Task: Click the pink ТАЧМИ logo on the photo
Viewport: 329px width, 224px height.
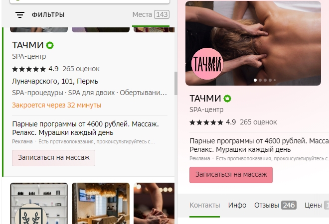Action: [x=207, y=64]
